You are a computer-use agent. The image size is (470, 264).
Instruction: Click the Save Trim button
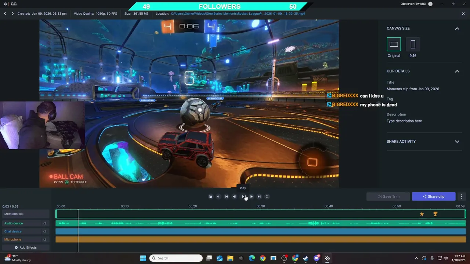(388, 197)
